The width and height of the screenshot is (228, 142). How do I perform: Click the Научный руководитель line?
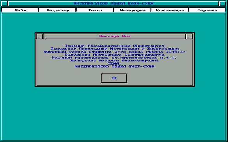pyautogui.click(x=114, y=58)
